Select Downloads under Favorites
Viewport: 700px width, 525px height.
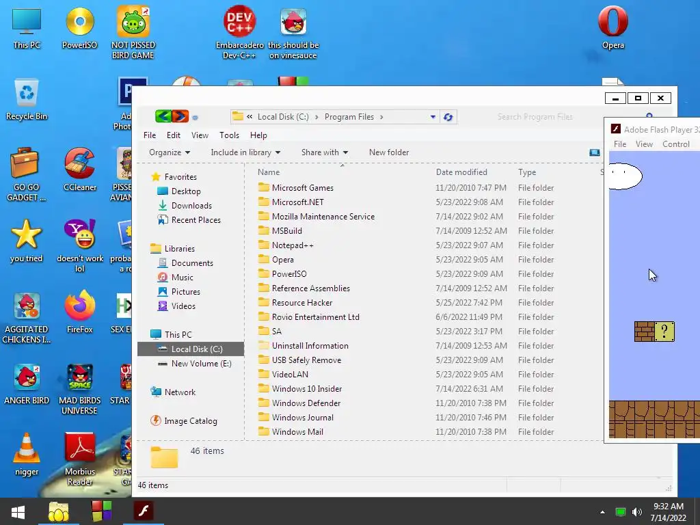click(x=191, y=205)
